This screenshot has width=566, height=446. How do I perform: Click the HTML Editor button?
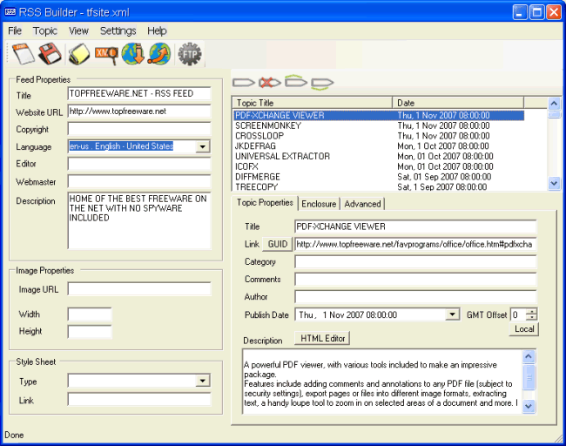[x=322, y=338]
